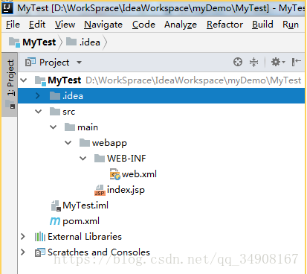307x274 pixels.
Task: Select index.jsp file
Action: [126, 190]
